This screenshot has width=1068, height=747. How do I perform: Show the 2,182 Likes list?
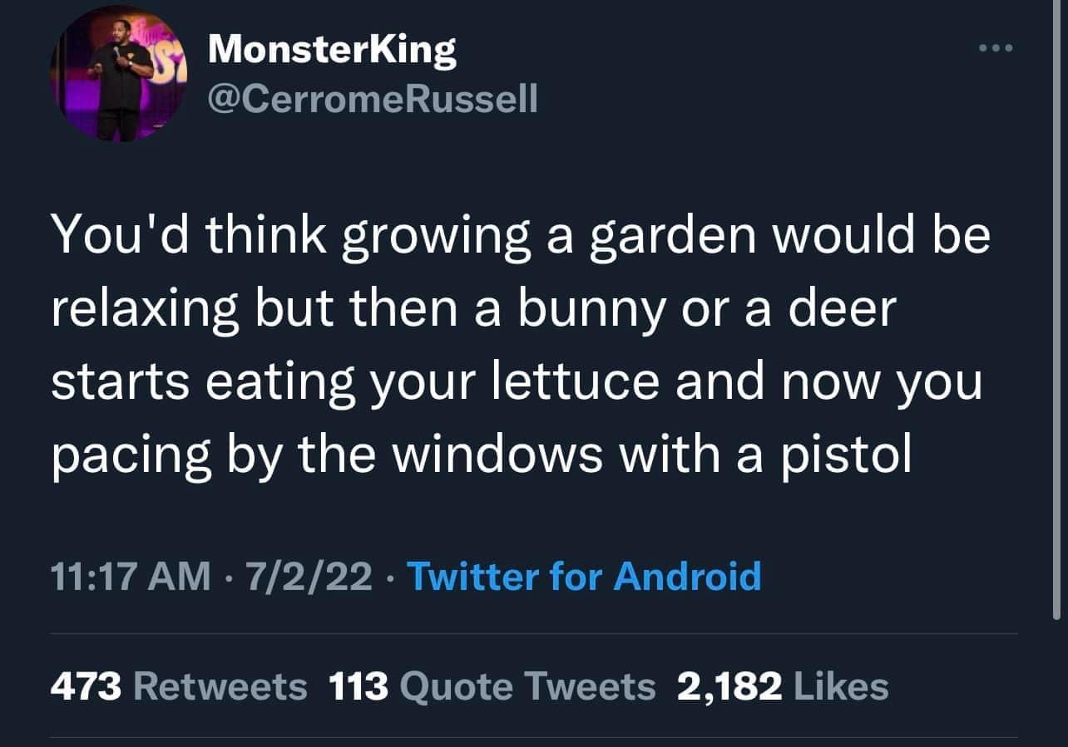[783, 686]
